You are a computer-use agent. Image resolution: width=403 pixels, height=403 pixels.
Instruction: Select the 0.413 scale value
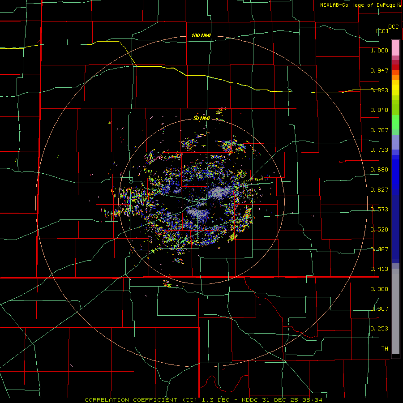tap(379, 269)
